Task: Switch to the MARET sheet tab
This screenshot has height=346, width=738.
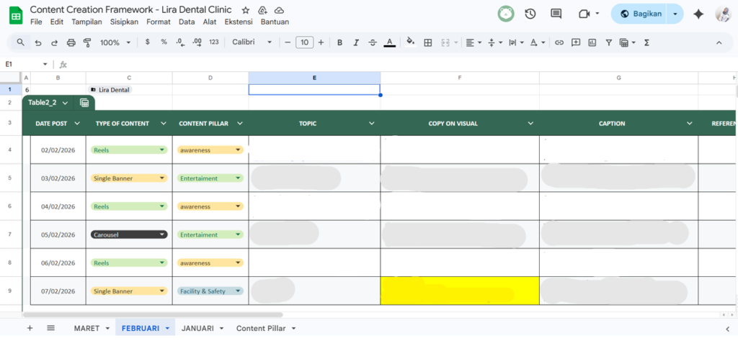Action: pyautogui.click(x=86, y=328)
